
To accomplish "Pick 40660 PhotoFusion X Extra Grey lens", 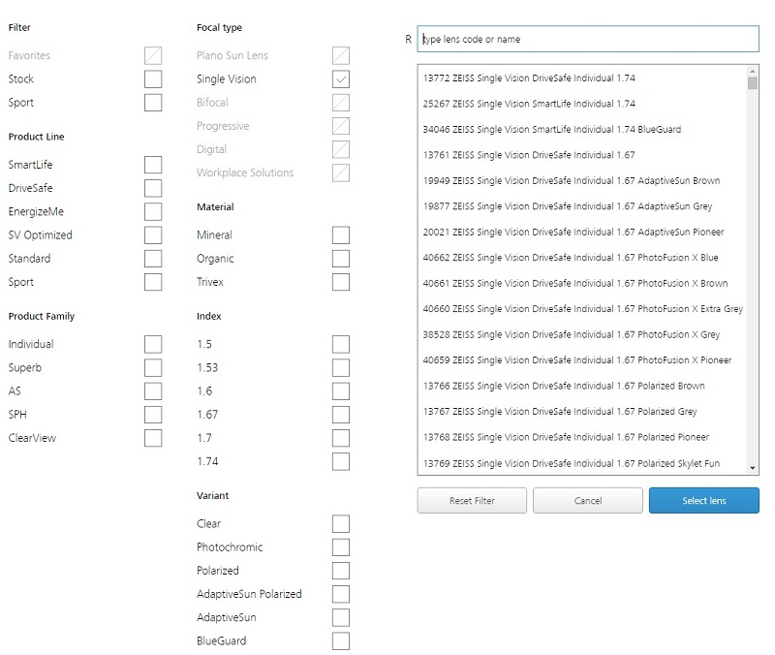I will [x=582, y=309].
